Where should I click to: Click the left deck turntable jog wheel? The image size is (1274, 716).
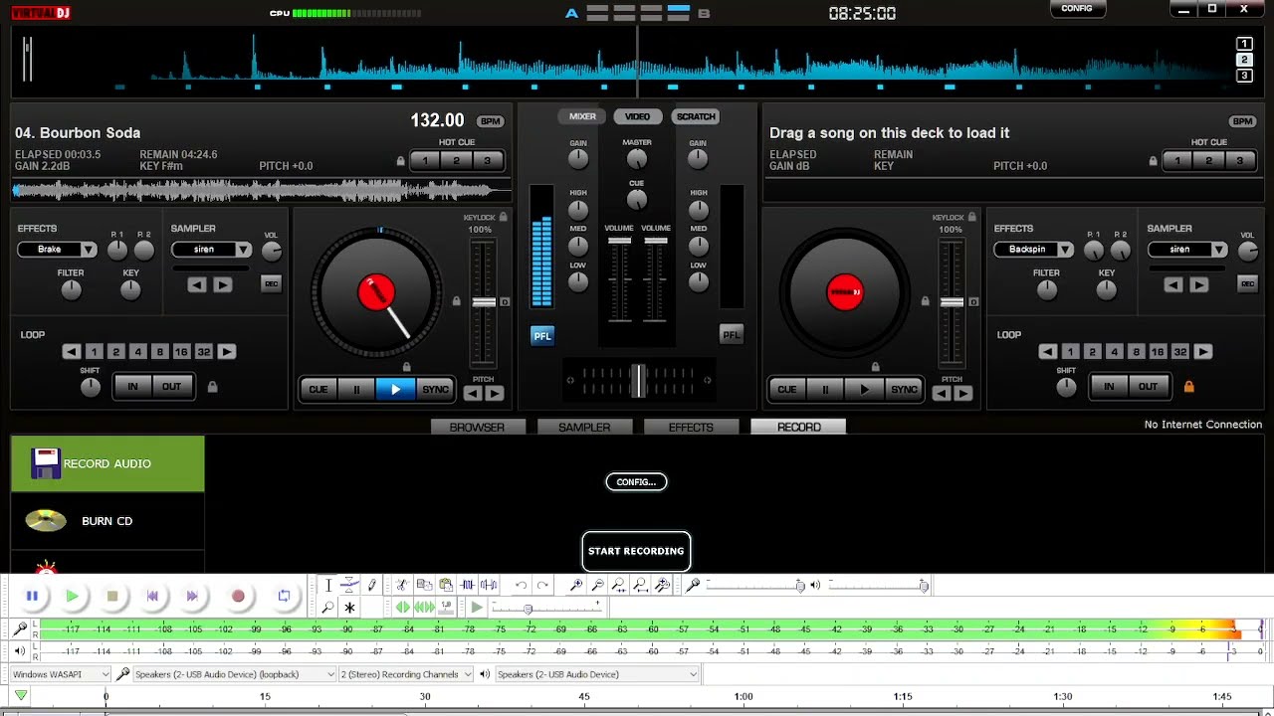[x=376, y=292]
